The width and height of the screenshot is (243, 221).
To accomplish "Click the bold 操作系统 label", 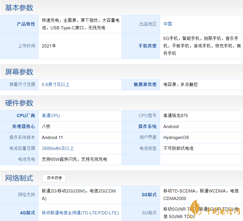I will (x=147, y=126).
